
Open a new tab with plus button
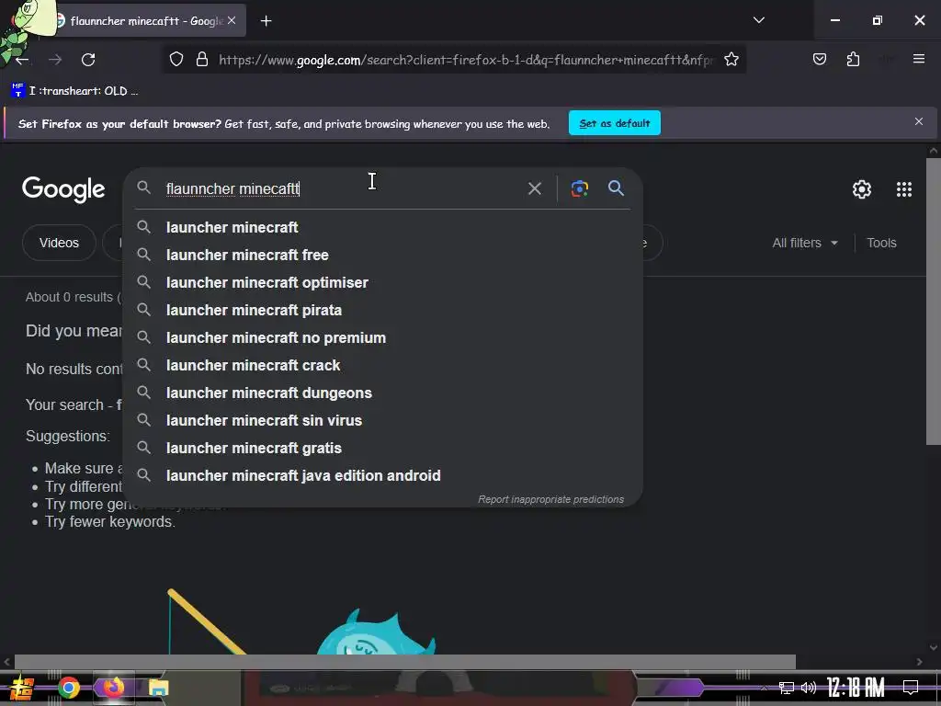266,21
